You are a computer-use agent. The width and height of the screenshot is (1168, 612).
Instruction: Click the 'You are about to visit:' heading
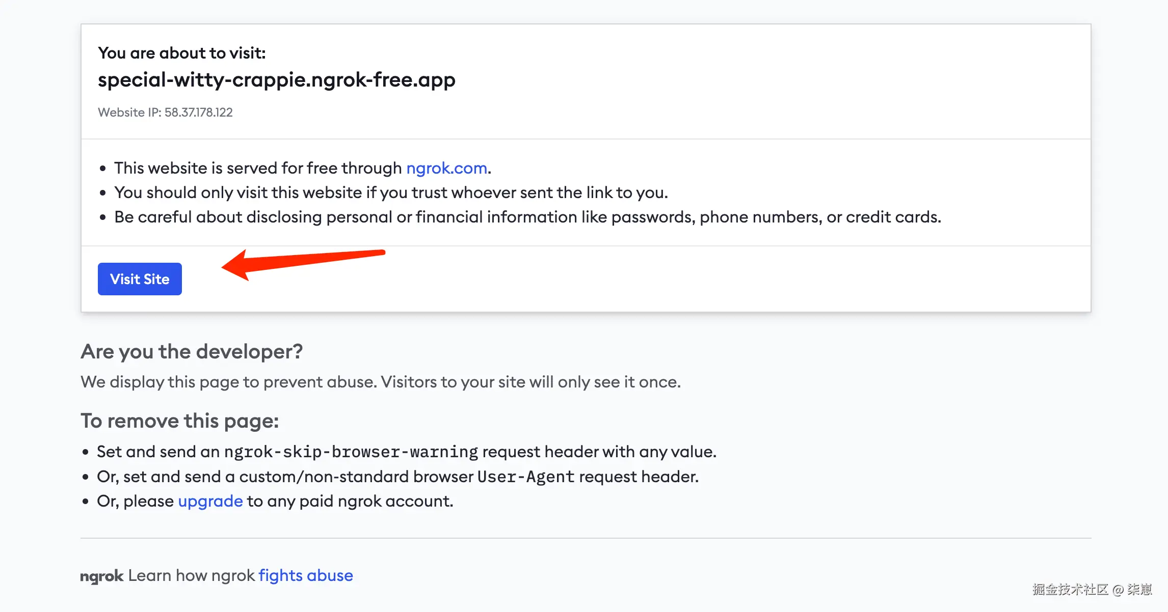coord(181,53)
